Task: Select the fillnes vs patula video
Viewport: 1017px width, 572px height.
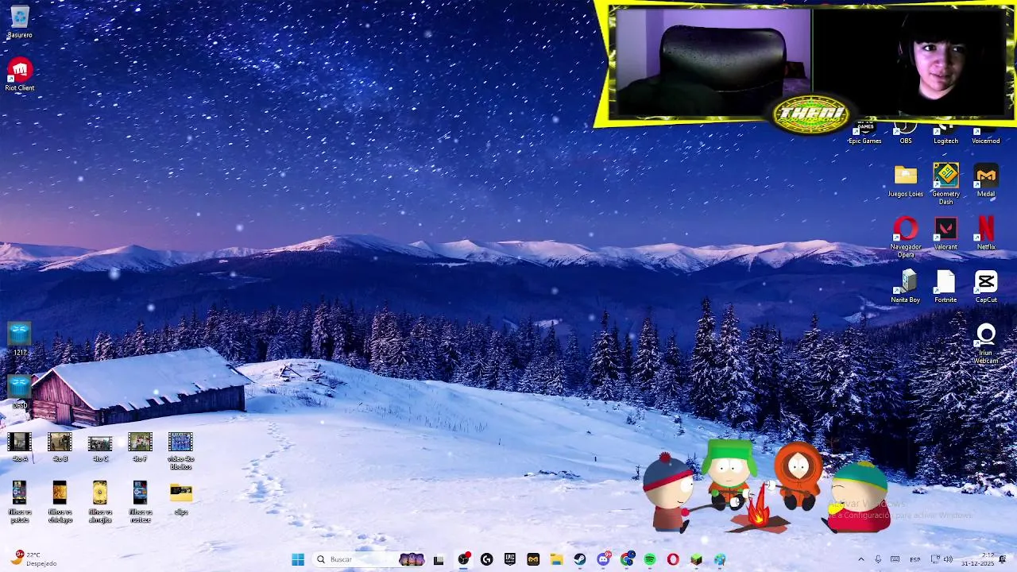Action: 20,502
